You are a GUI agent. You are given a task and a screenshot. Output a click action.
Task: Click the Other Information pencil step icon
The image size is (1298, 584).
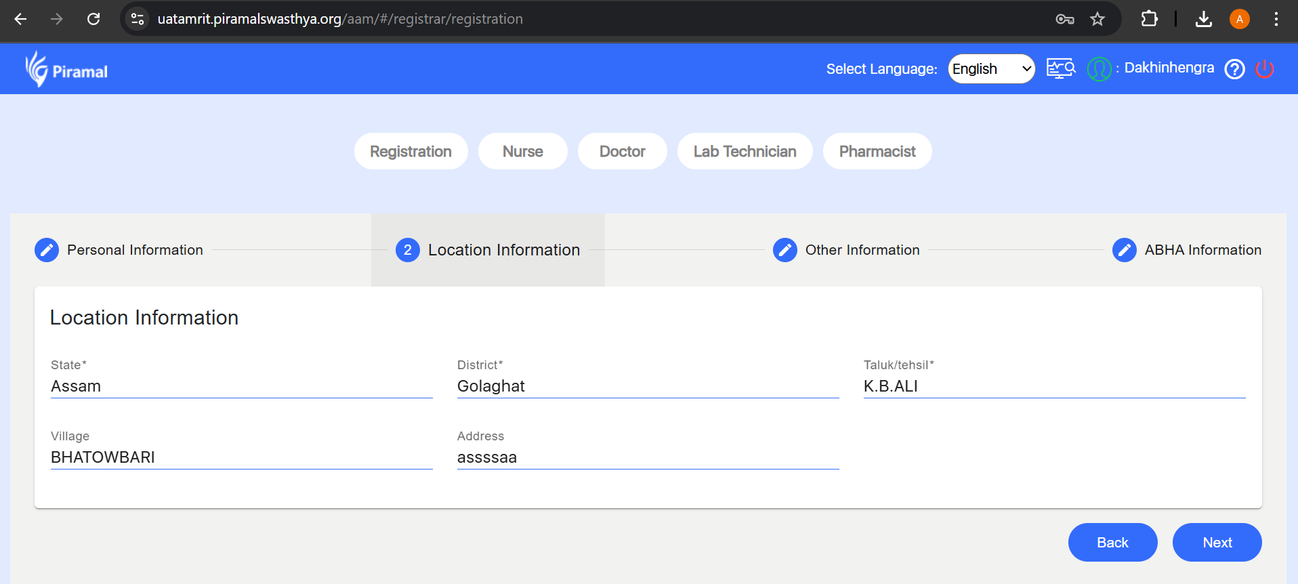tap(784, 250)
